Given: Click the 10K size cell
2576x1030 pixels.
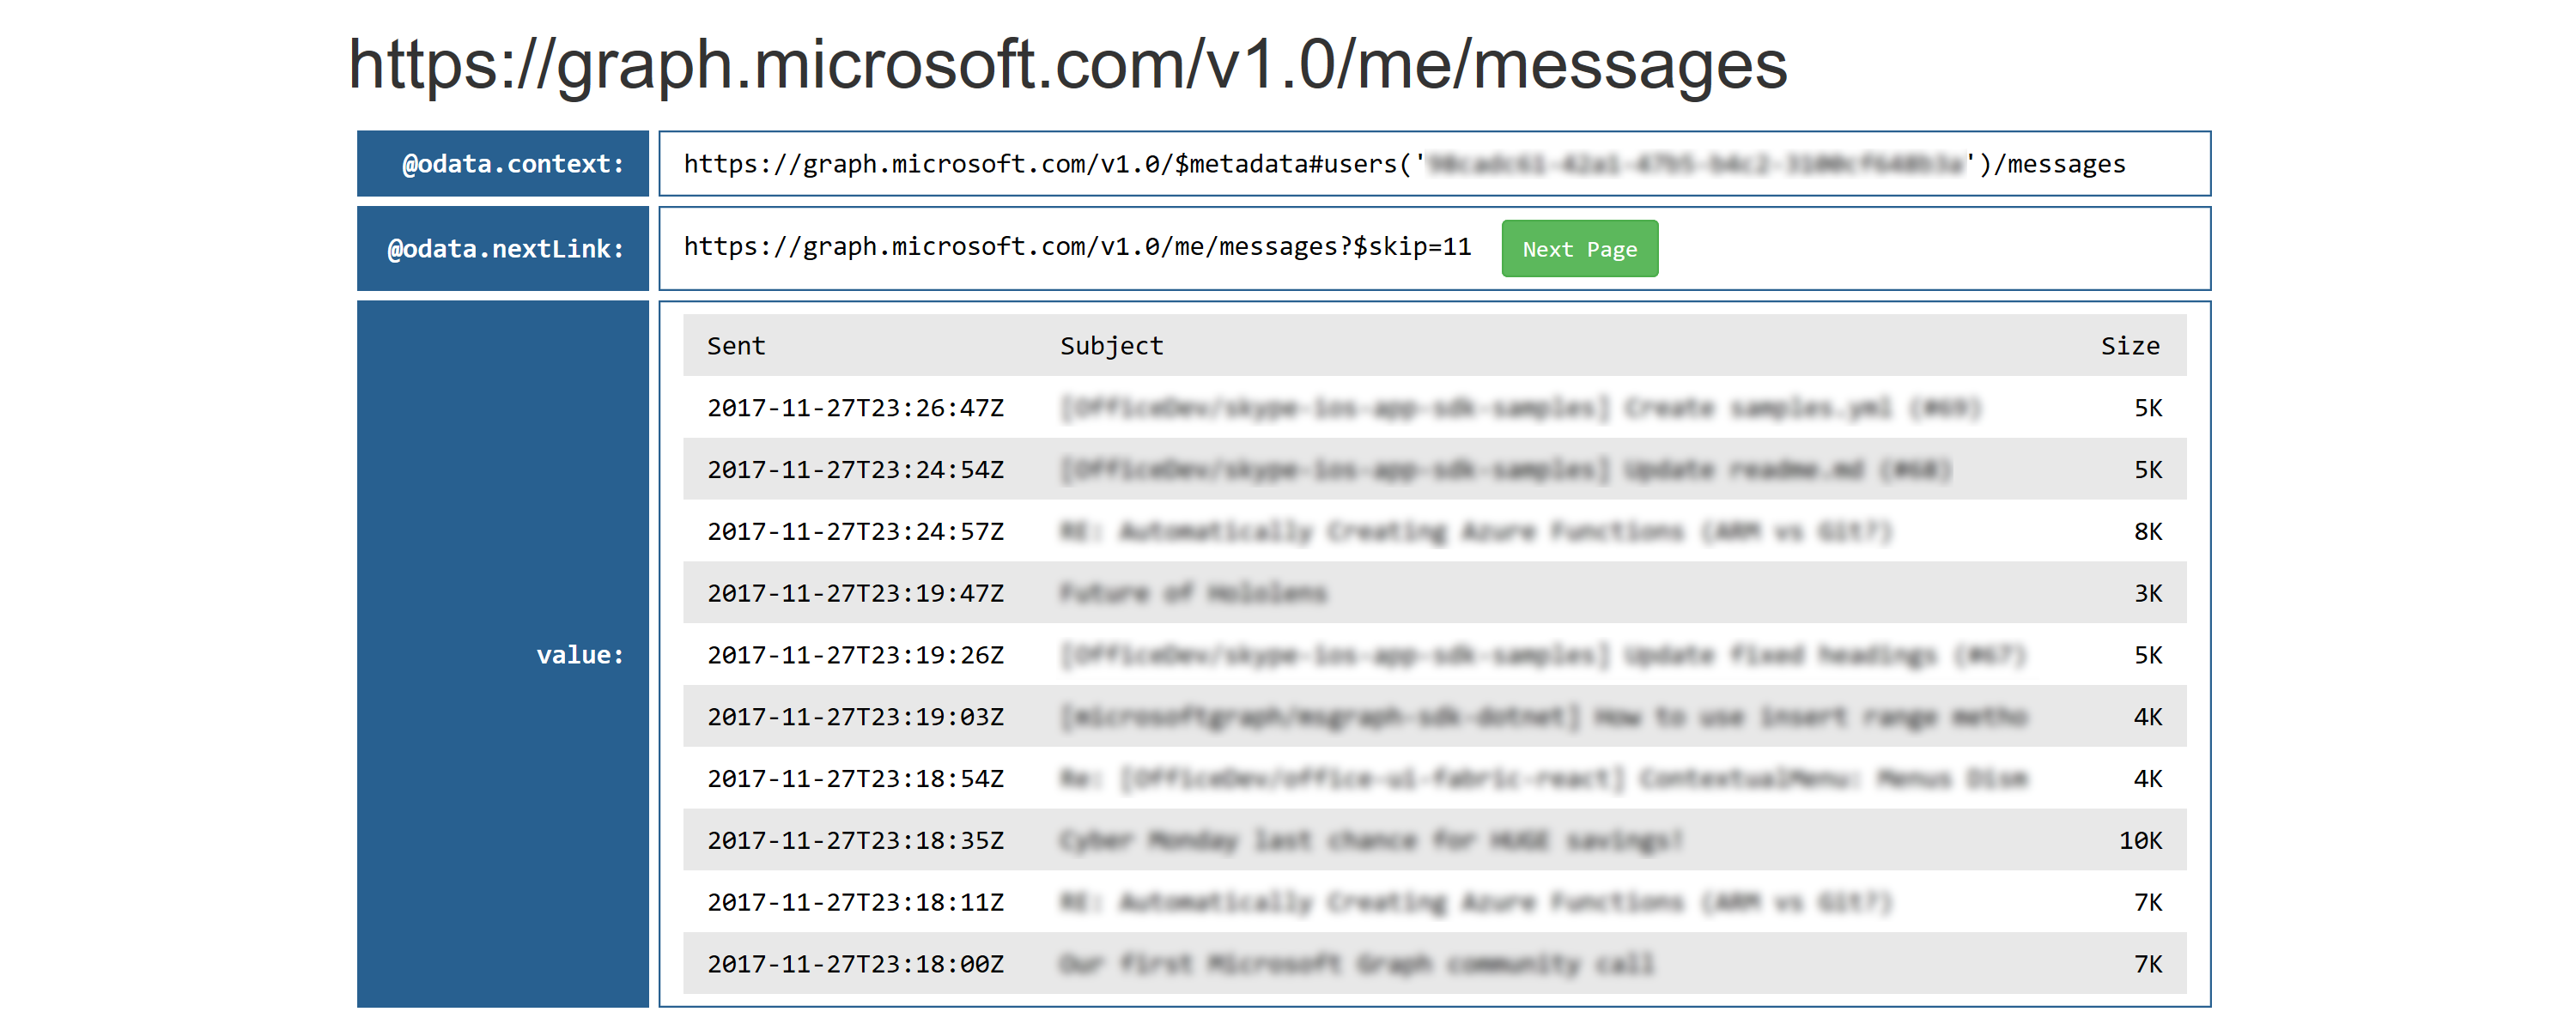Looking at the screenshot, I should [2140, 841].
